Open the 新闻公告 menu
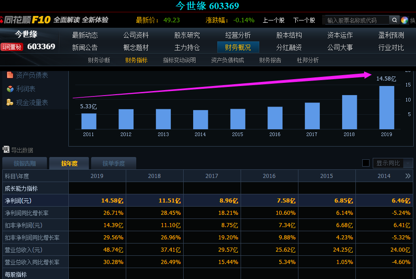416x279 pixels. 85,47
